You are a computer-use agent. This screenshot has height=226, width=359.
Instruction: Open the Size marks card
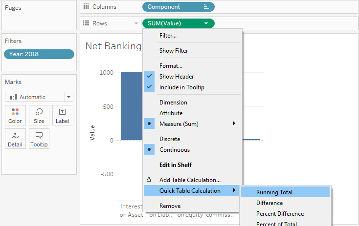click(39, 115)
